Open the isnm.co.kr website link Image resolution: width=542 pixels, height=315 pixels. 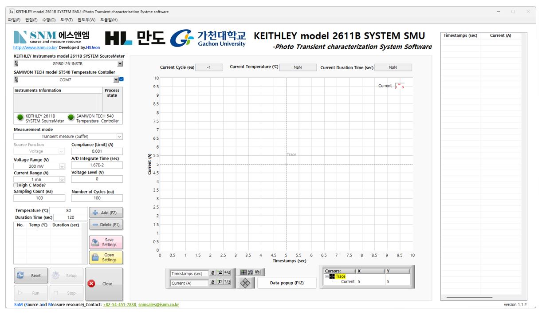tap(35, 47)
